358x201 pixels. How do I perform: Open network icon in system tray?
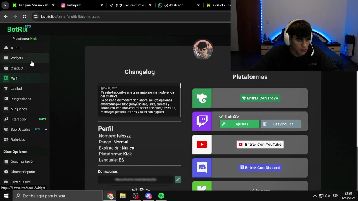coord(321,196)
